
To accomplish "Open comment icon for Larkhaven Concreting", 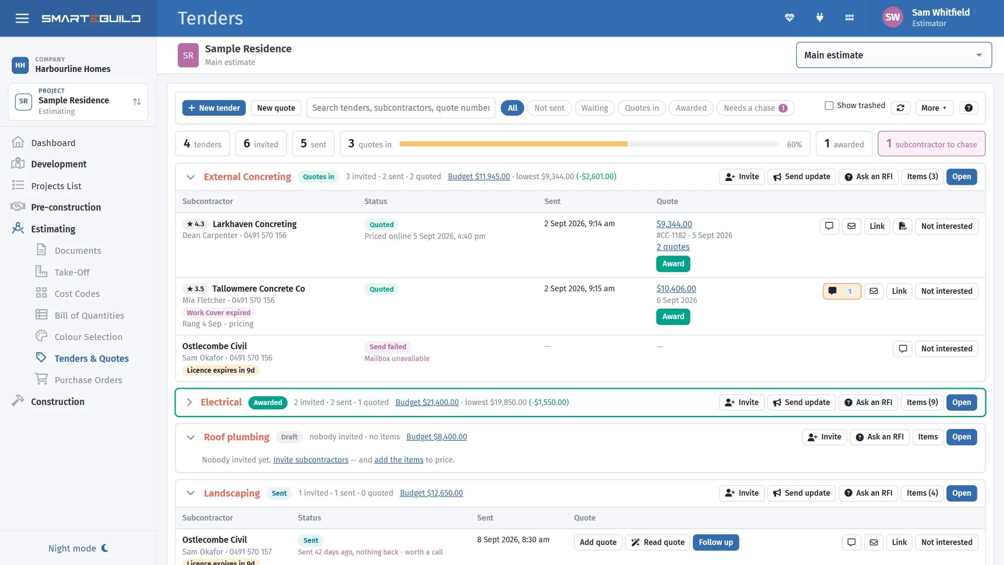I will click(829, 226).
